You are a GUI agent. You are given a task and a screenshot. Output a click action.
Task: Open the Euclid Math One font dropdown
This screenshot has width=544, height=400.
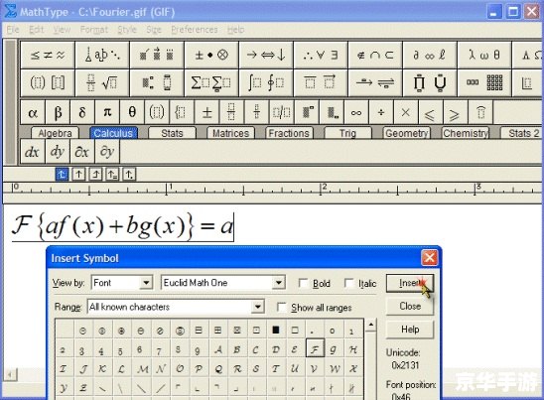(x=278, y=283)
